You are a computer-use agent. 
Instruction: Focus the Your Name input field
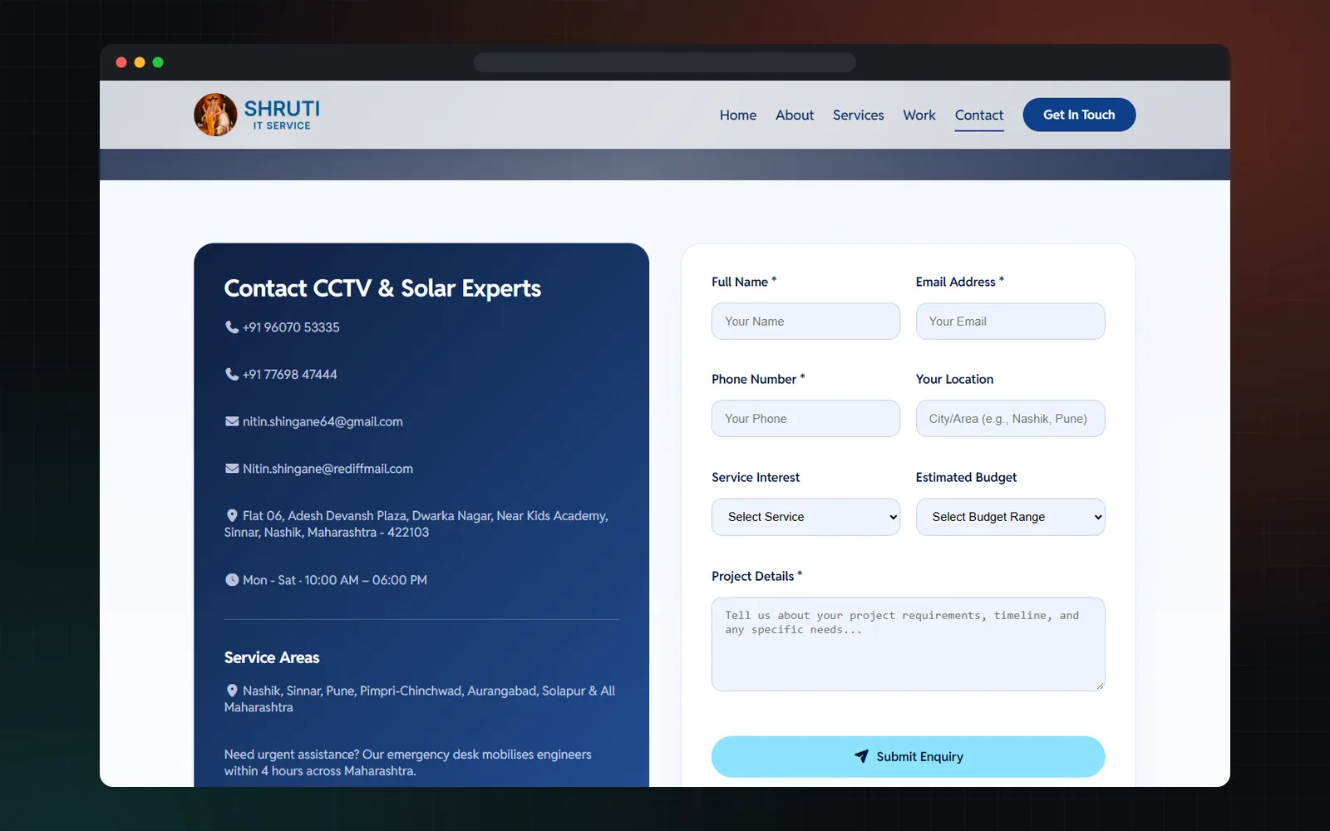805,321
